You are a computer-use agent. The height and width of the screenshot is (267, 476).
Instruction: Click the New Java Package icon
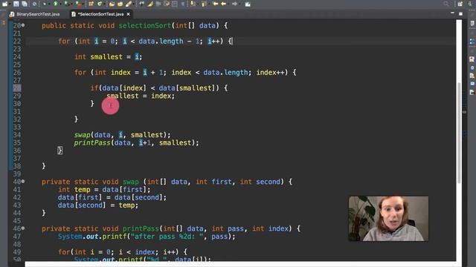91,4
